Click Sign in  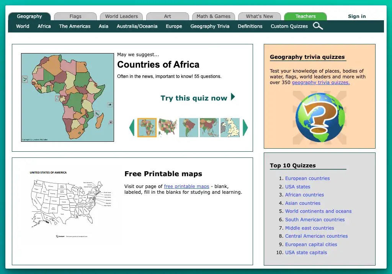point(357,16)
